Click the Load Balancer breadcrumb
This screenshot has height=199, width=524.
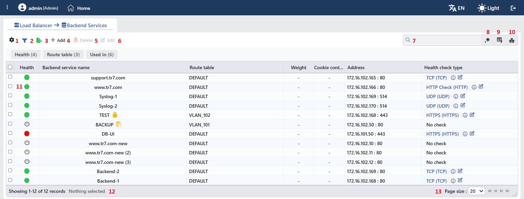[33, 25]
